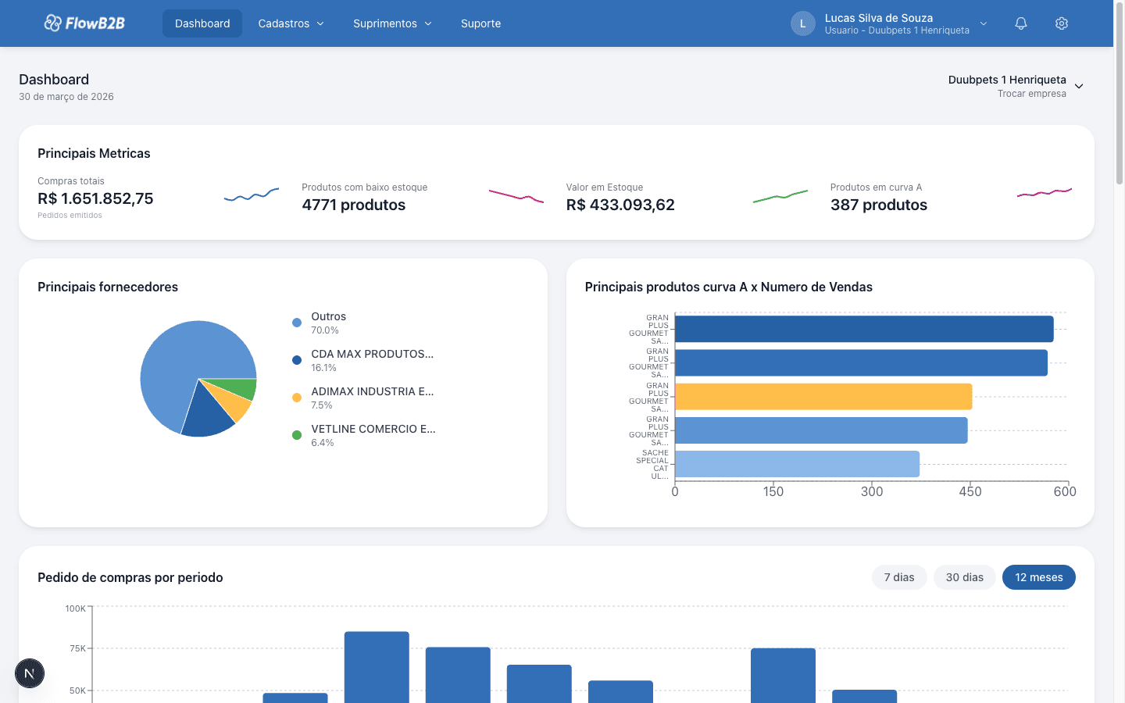Click the user avatar with letter L
The height and width of the screenshot is (703, 1125).
pos(803,23)
